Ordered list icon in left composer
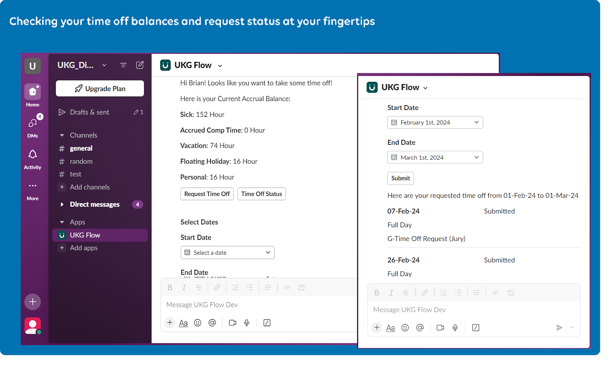The width and height of the screenshot is (611, 382). [235, 288]
